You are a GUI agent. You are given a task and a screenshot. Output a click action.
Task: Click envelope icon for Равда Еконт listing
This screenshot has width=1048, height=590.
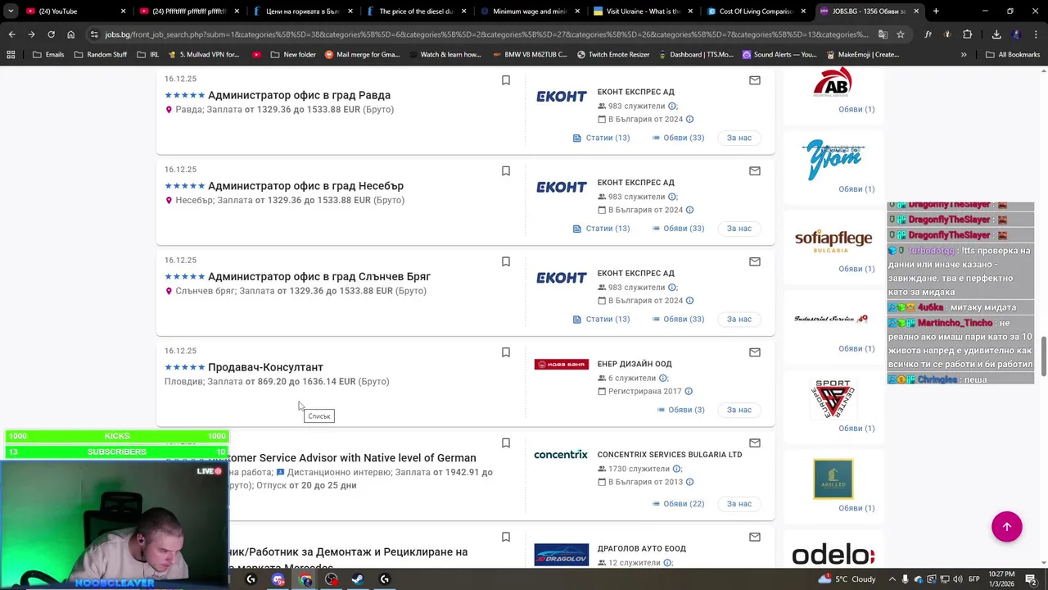[755, 80]
